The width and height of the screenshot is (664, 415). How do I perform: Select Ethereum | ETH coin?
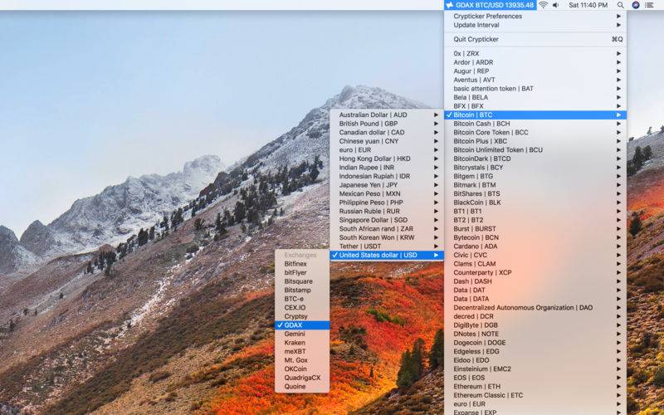[x=535, y=386]
